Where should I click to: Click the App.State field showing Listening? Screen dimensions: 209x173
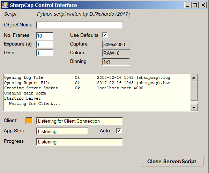(x=62, y=131)
